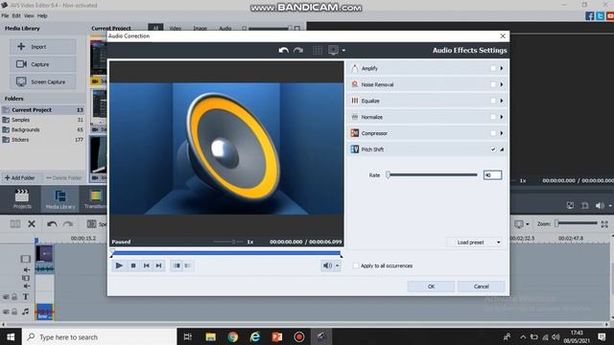Click the grid icon in Audio Correction toolbar
Viewport: 614px width, 345px height.
pyautogui.click(x=318, y=50)
